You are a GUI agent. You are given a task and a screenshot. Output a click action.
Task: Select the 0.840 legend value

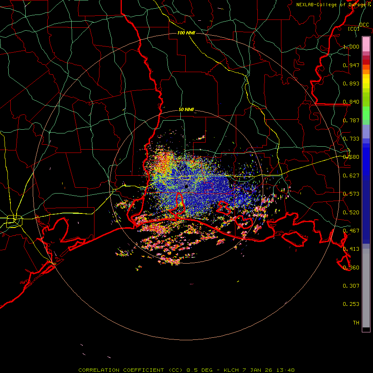[351, 102]
